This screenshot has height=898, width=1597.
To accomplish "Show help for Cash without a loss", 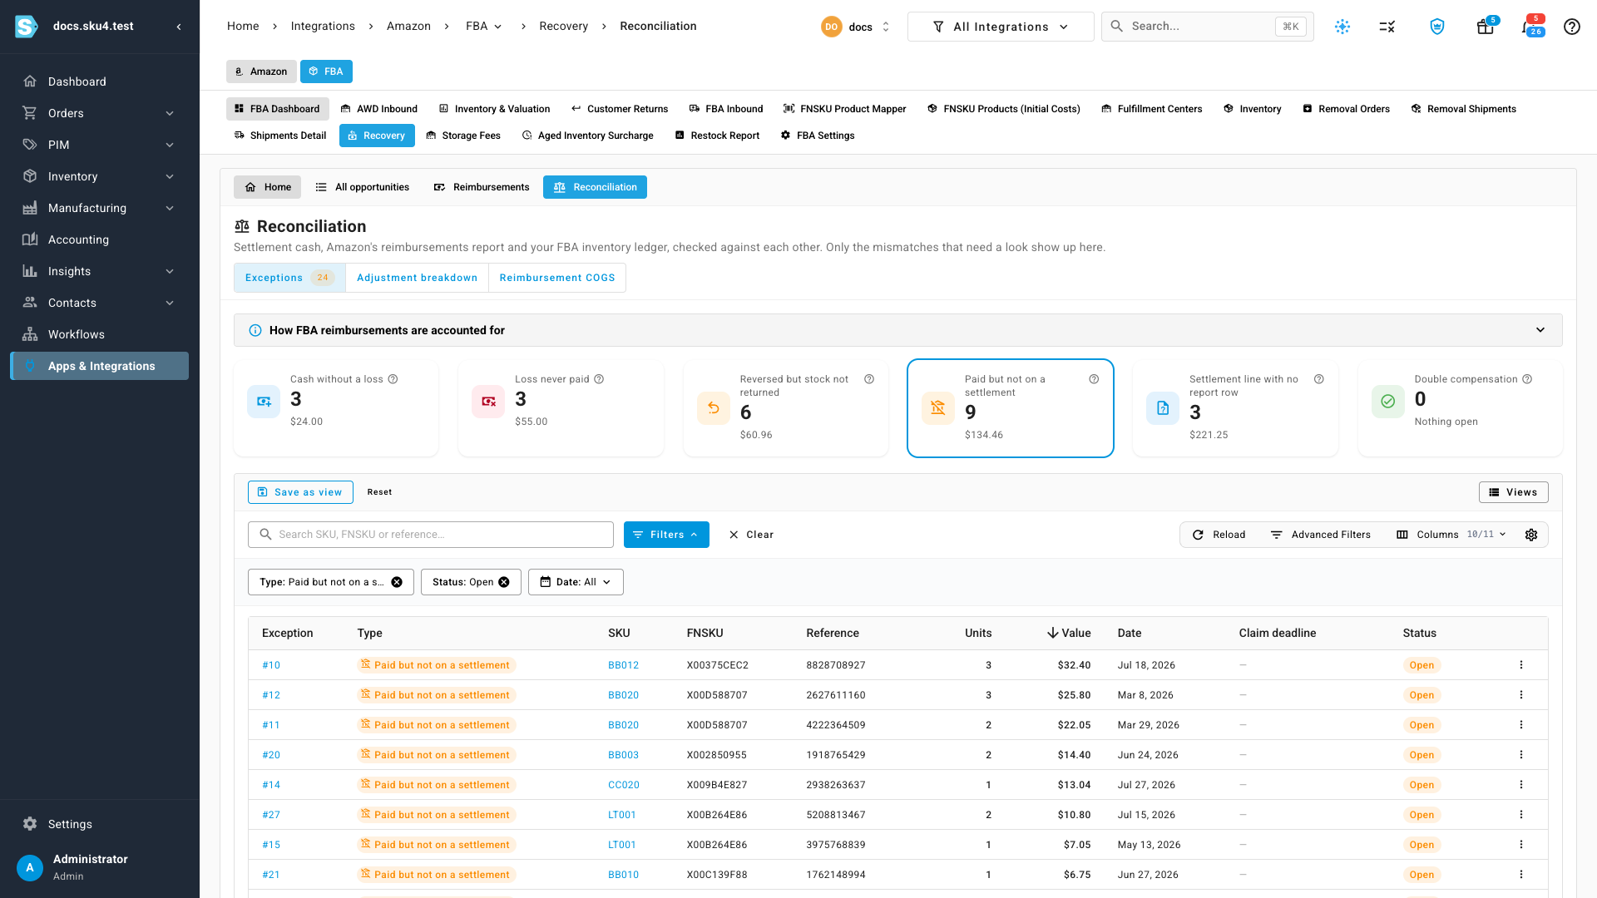I will click(x=393, y=379).
